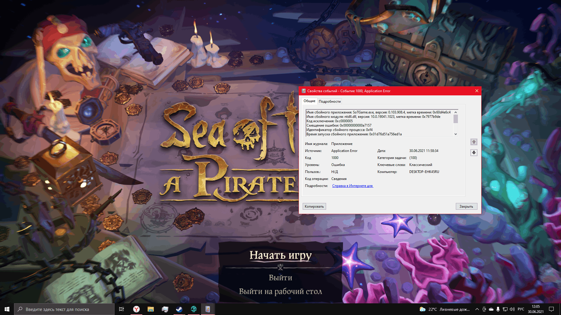
Task: Click the SoTGame.exe faulting application line
Action: coord(378,112)
